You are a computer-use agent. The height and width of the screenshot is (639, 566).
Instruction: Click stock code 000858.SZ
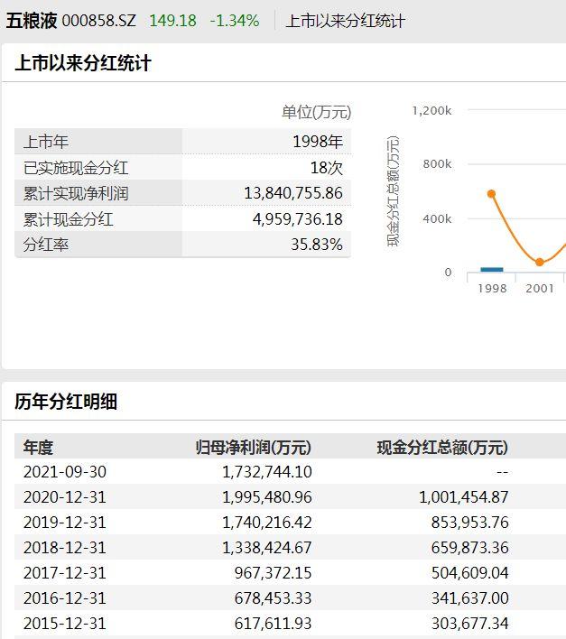click(98, 21)
